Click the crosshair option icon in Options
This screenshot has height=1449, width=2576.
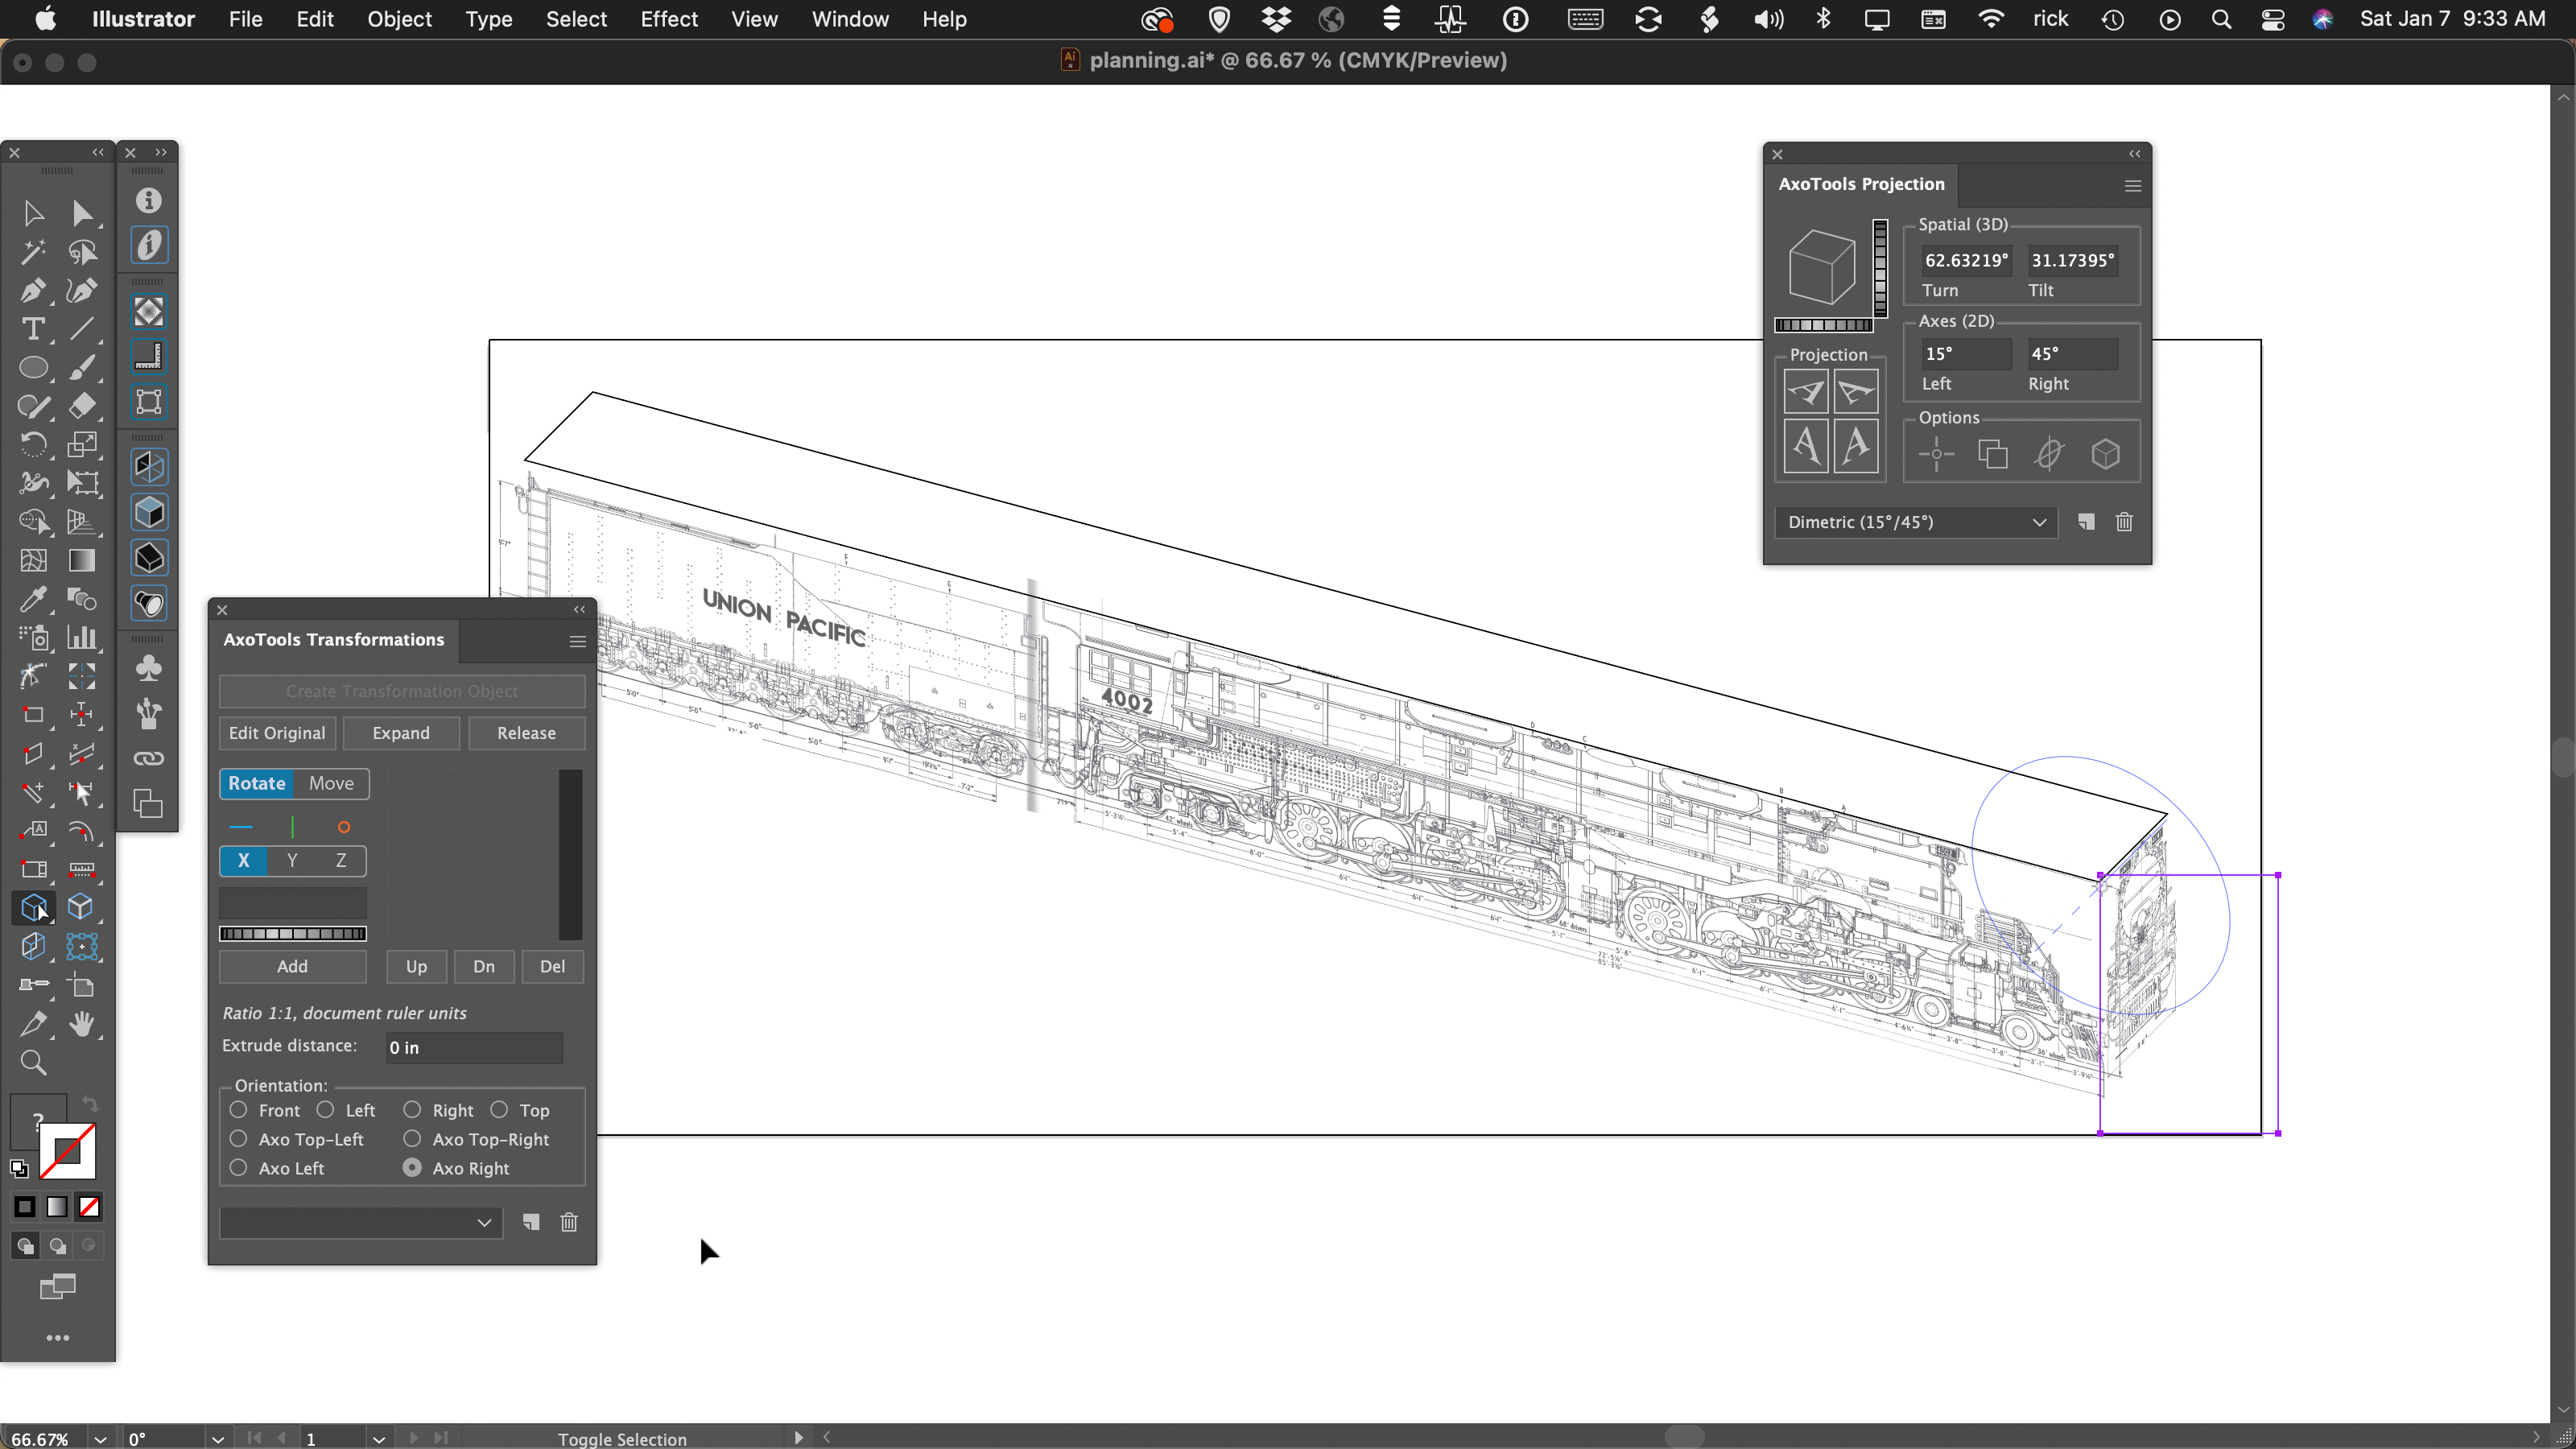(1936, 454)
